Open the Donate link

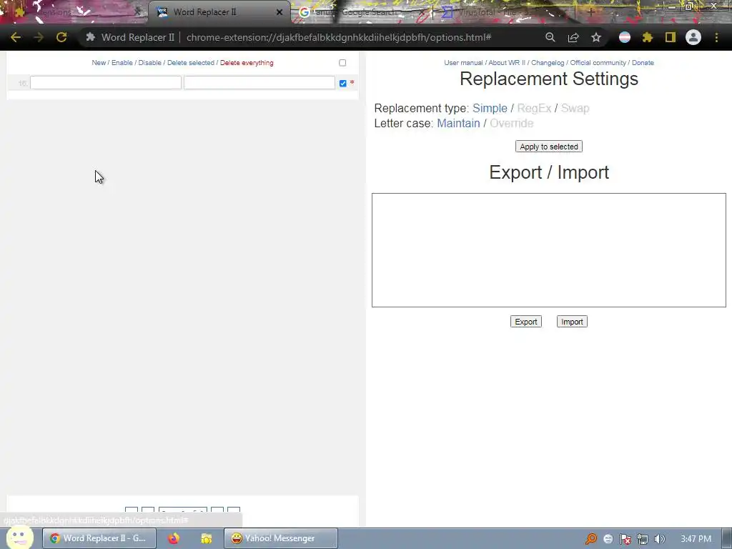(643, 63)
